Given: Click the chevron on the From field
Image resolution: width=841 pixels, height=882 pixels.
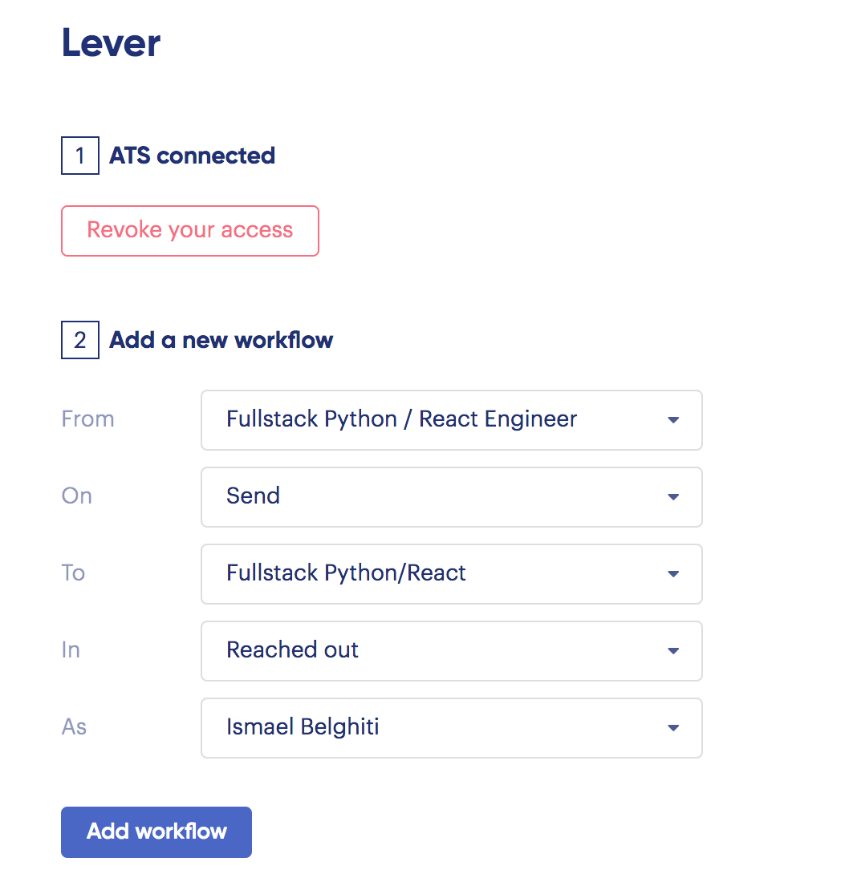Looking at the screenshot, I should [673, 420].
